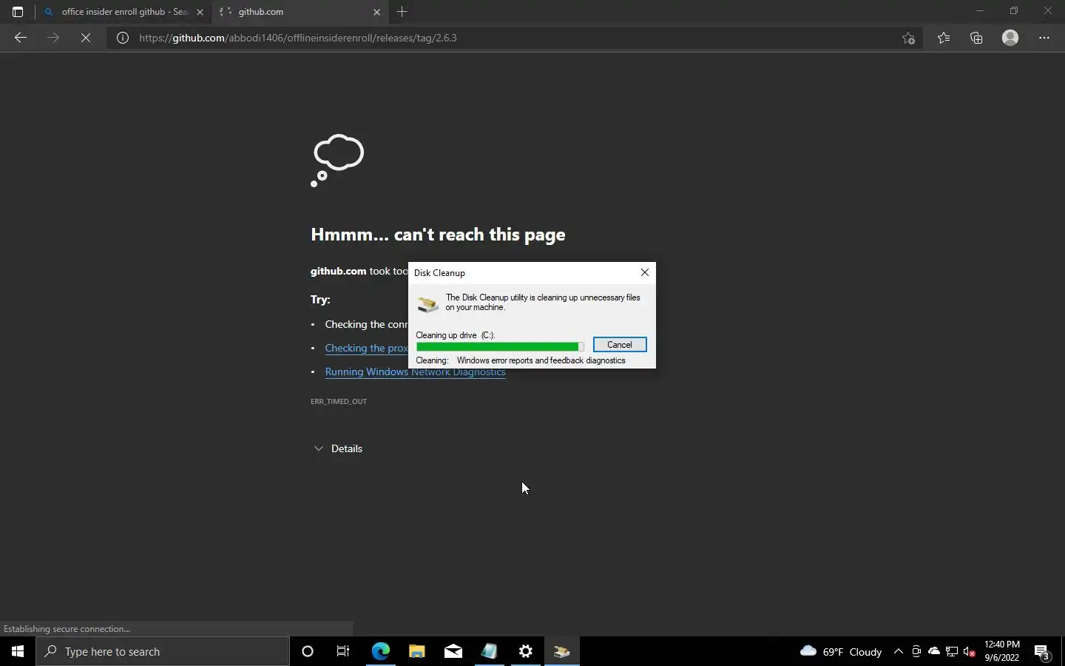The image size is (1065, 666).
Task: Close the github.com tab
Action: [376, 12]
